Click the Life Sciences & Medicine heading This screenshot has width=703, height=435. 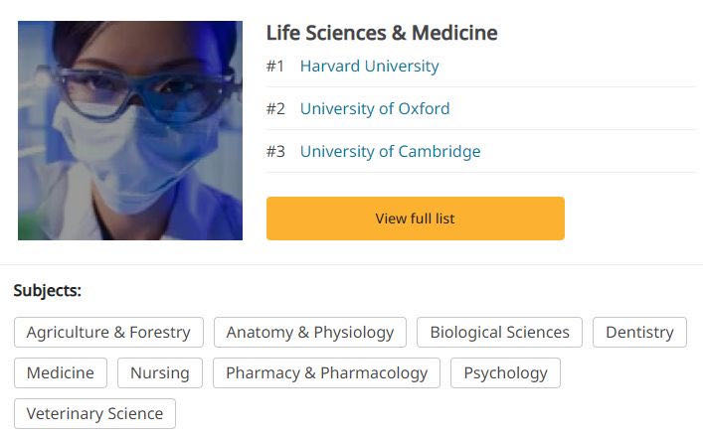[x=382, y=33]
